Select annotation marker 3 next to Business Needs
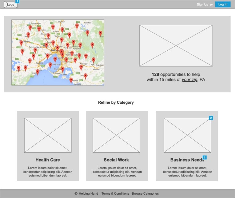235x198 pixels. pyautogui.click(x=205, y=157)
